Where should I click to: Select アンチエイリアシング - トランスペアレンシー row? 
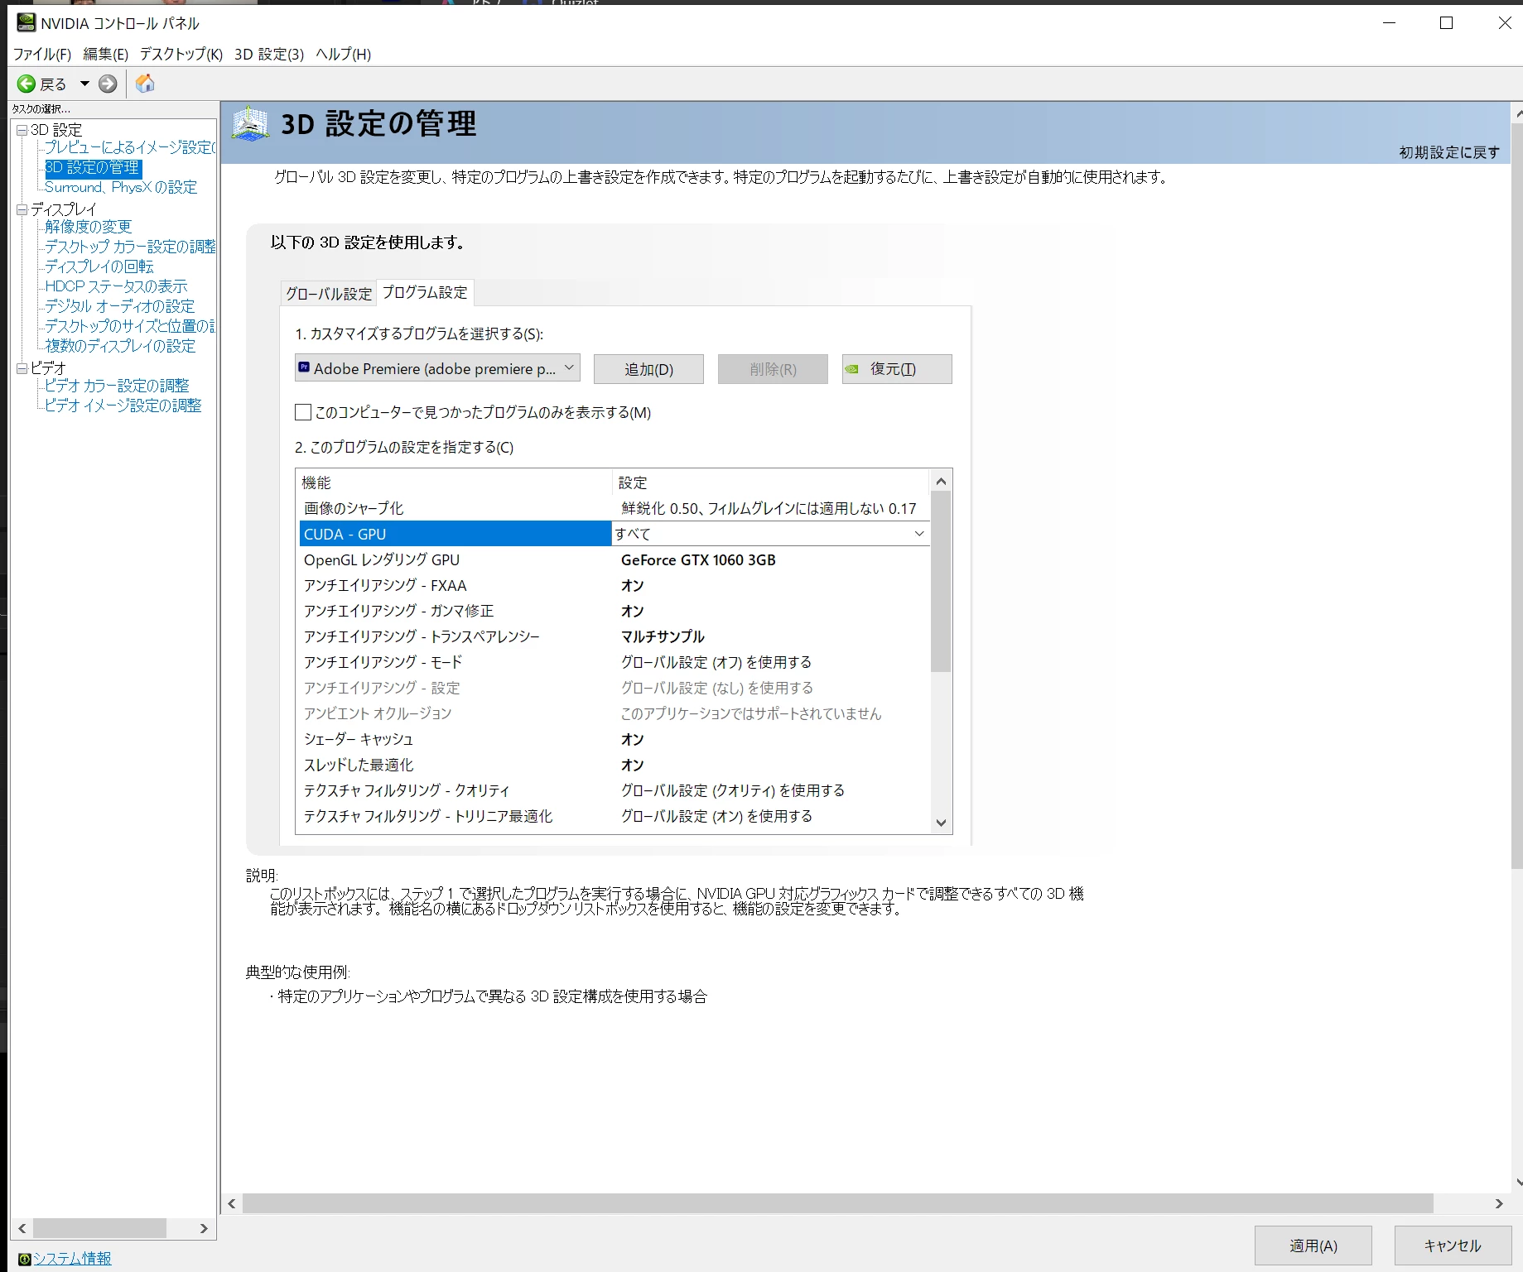point(614,636)
